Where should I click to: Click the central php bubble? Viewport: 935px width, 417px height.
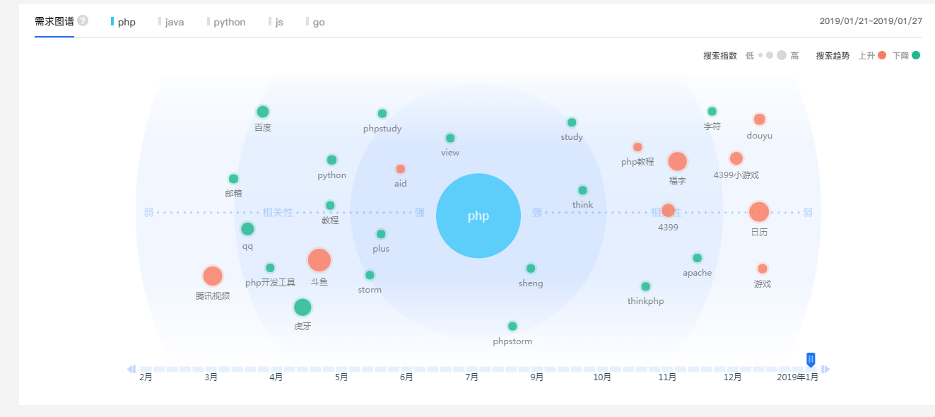pyautogui.click(x=478, y=216)
